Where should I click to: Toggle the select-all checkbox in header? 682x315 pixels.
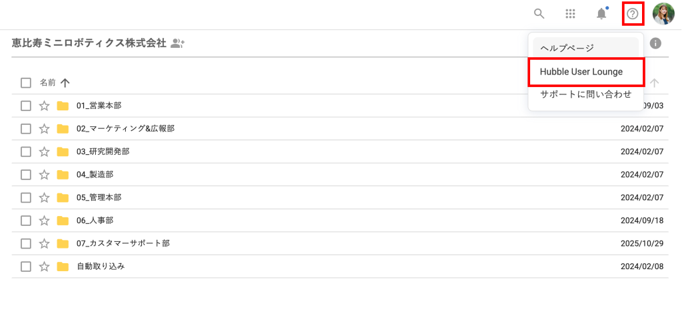[x=26, y=83]
